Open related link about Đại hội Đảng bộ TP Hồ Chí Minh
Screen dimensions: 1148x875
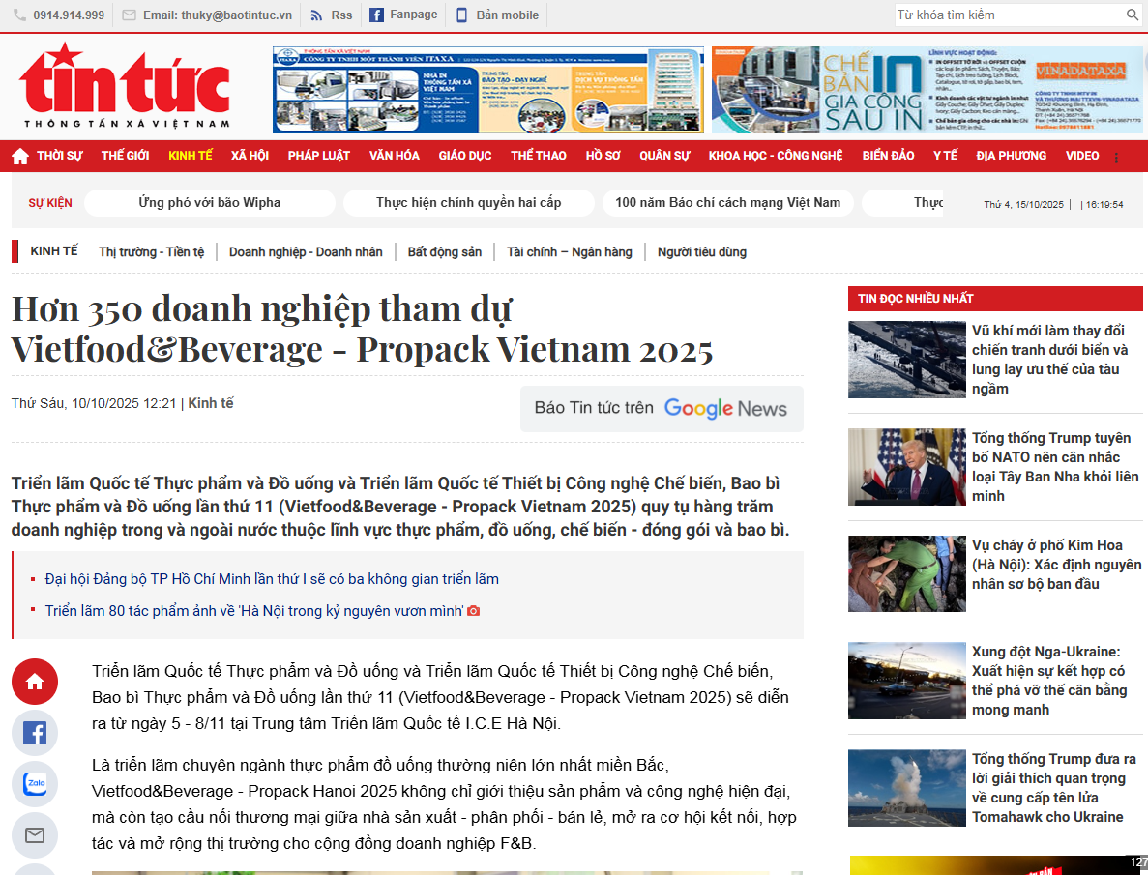(272, 579)
